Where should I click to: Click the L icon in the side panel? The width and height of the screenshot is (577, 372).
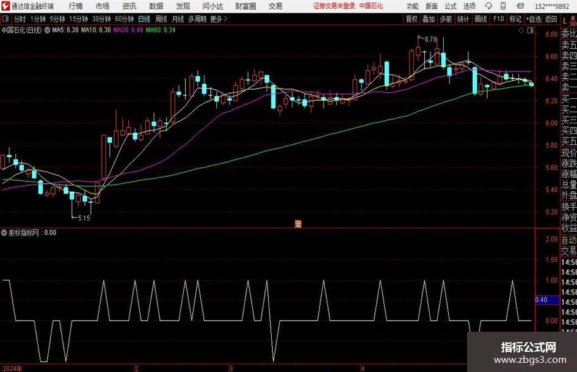pos(565,21)
